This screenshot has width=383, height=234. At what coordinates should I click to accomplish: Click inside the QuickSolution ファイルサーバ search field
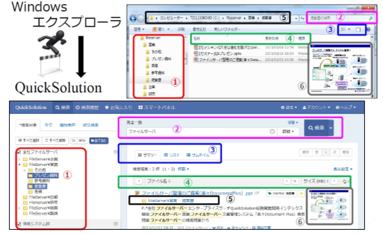pos(198,131)
